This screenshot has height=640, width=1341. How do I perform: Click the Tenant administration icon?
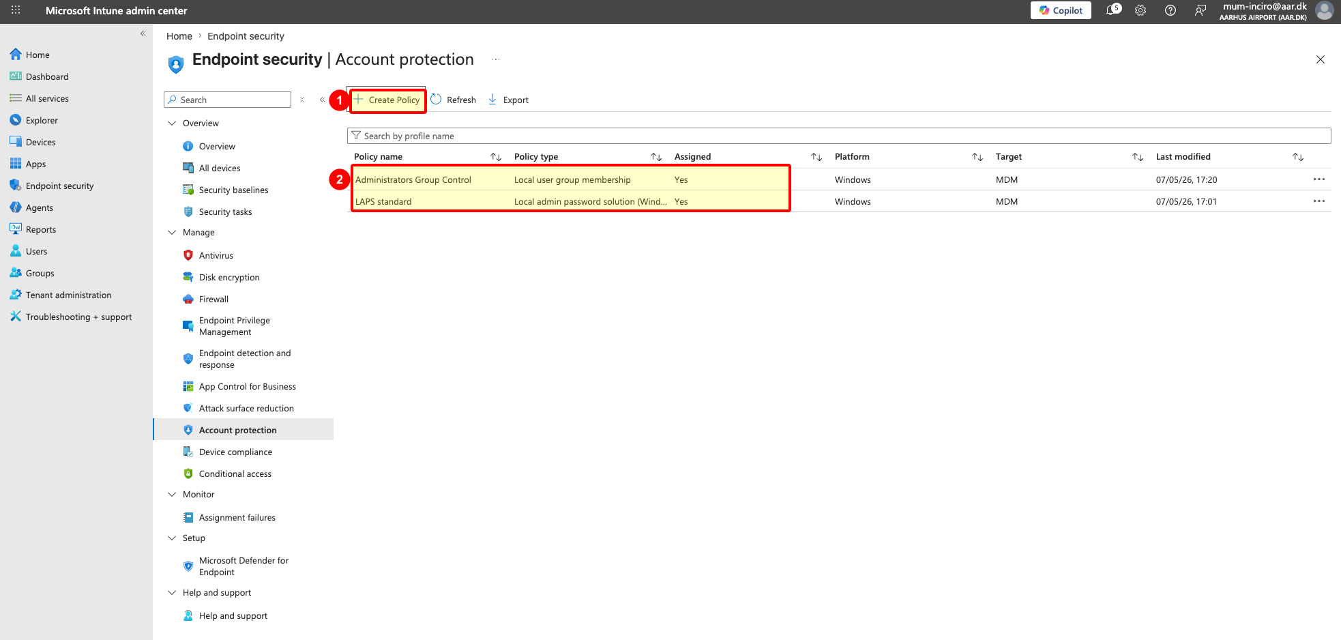(16, 295)
